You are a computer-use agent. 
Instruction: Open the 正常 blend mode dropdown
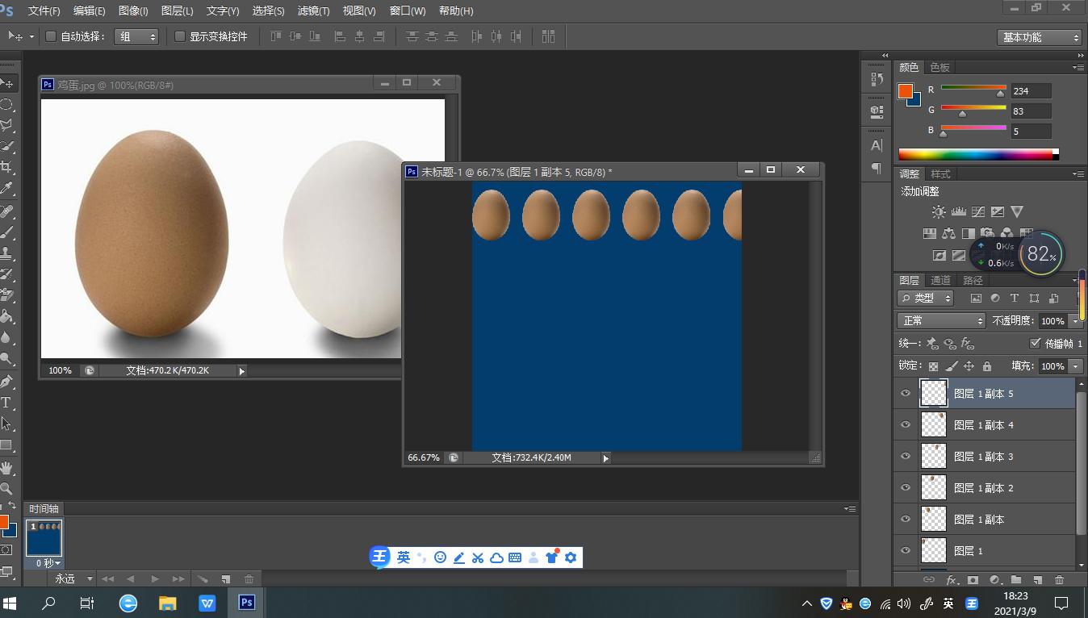click(x=941, y=320)
